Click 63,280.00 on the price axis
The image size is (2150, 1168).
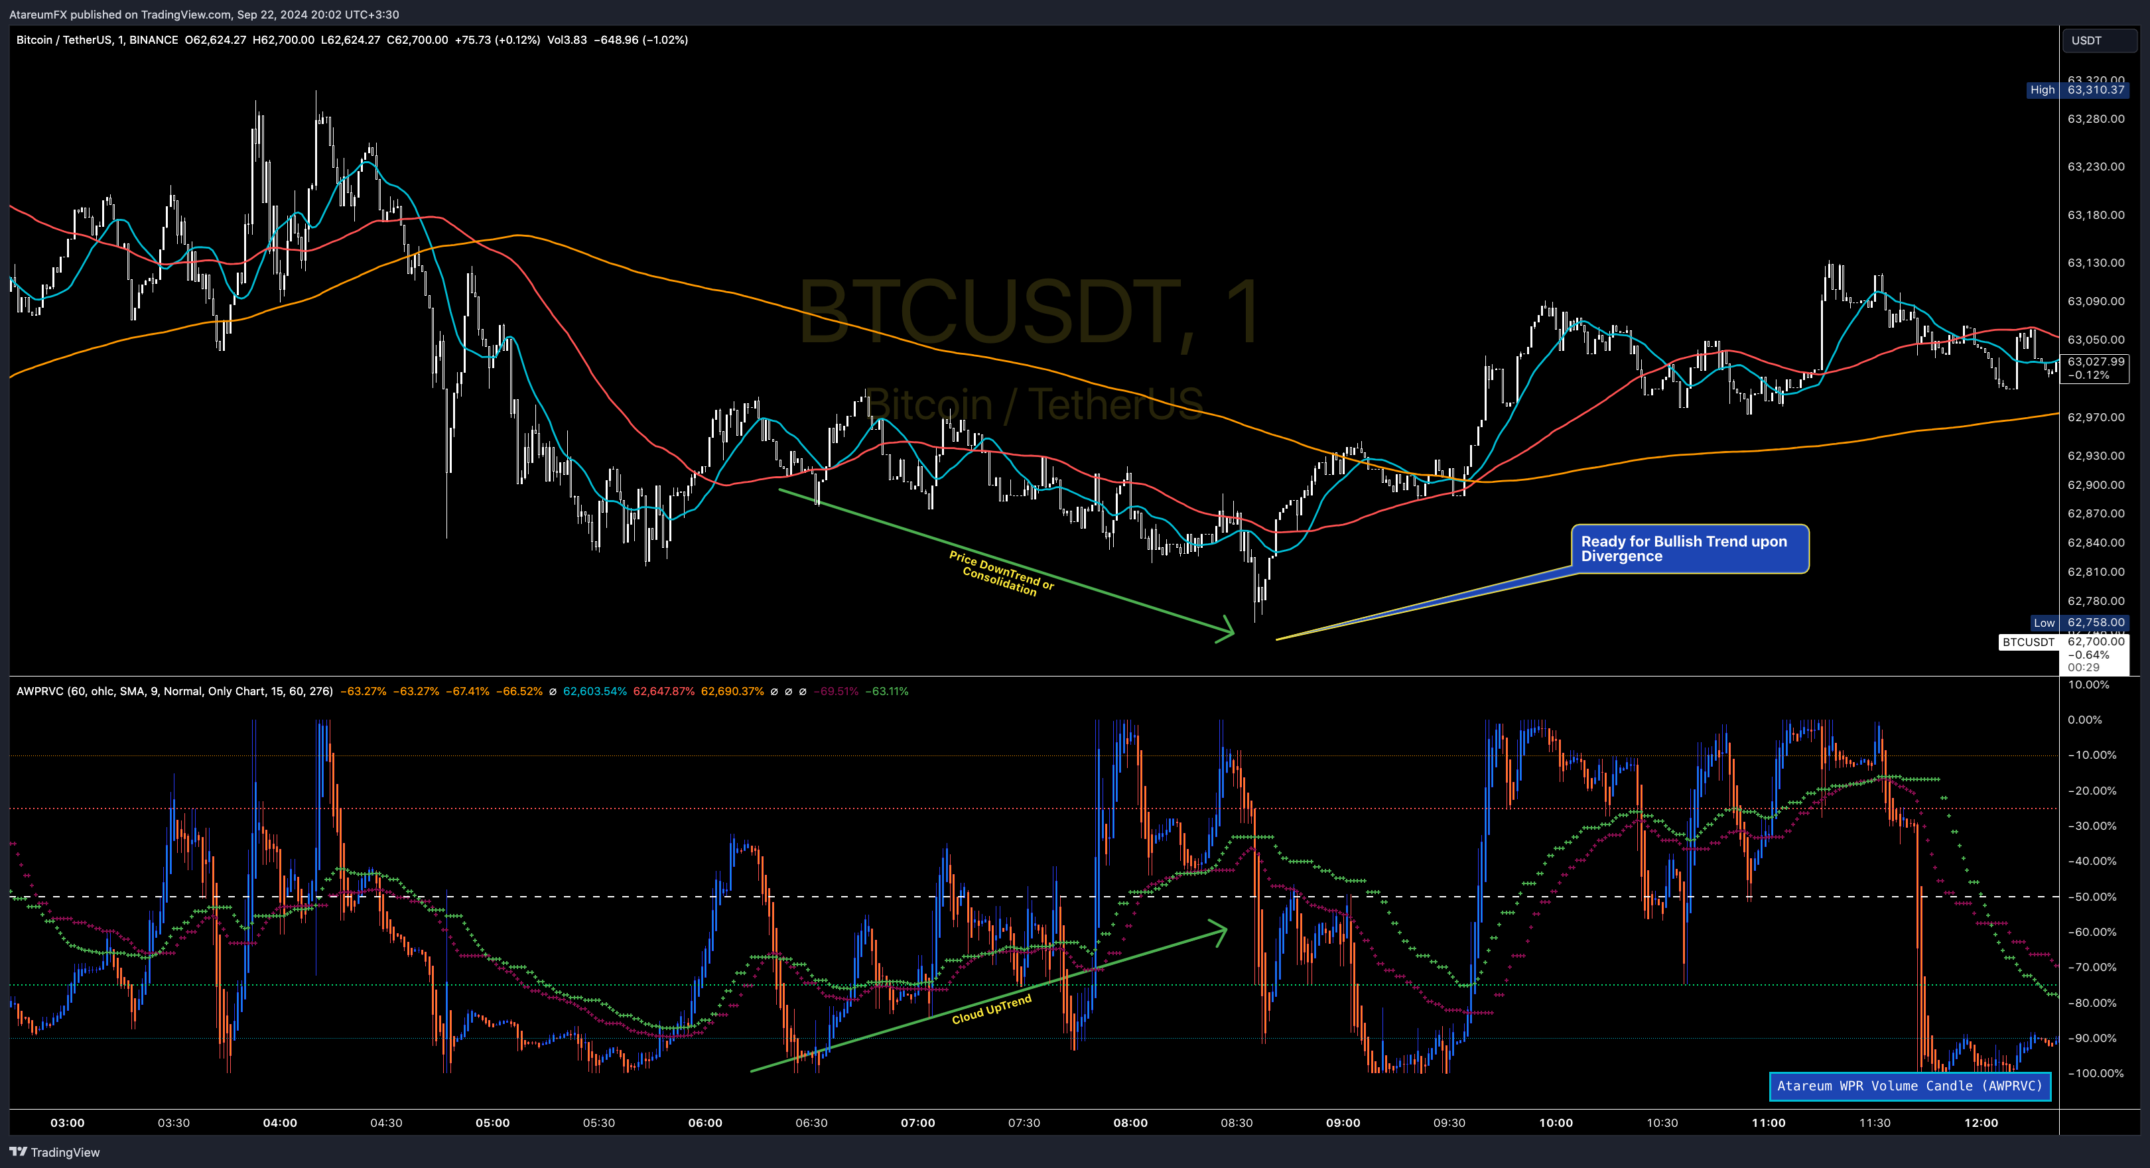[x=2096, y=119]
